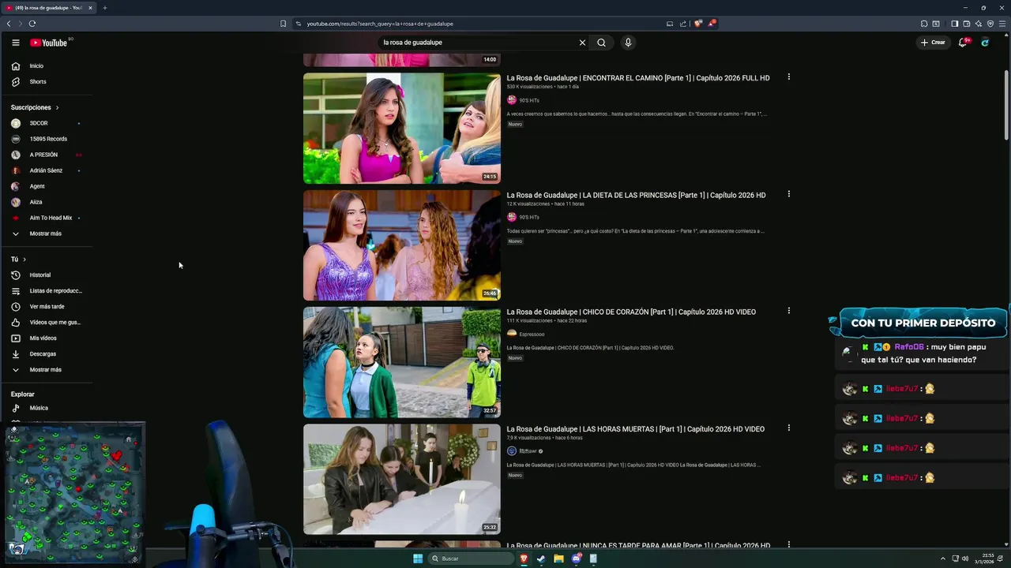This screenshot has height=568, width=1011.
Task: Open YouTube notifications bell
Action: (x=963, y=43)
